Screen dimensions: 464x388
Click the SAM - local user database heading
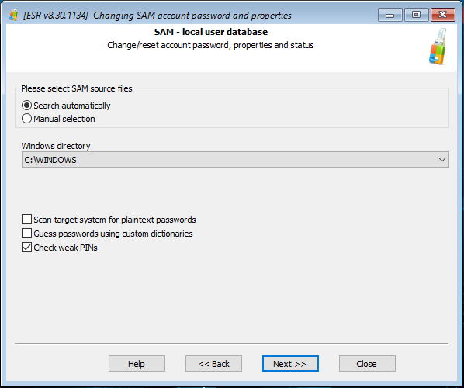tap(211, 32)
